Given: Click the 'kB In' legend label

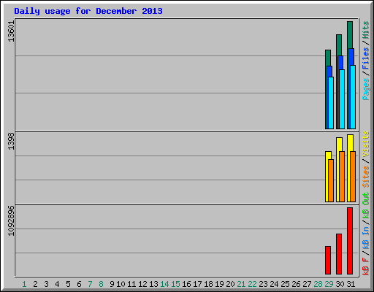Looking at the screenshot, I should (366, 237).
